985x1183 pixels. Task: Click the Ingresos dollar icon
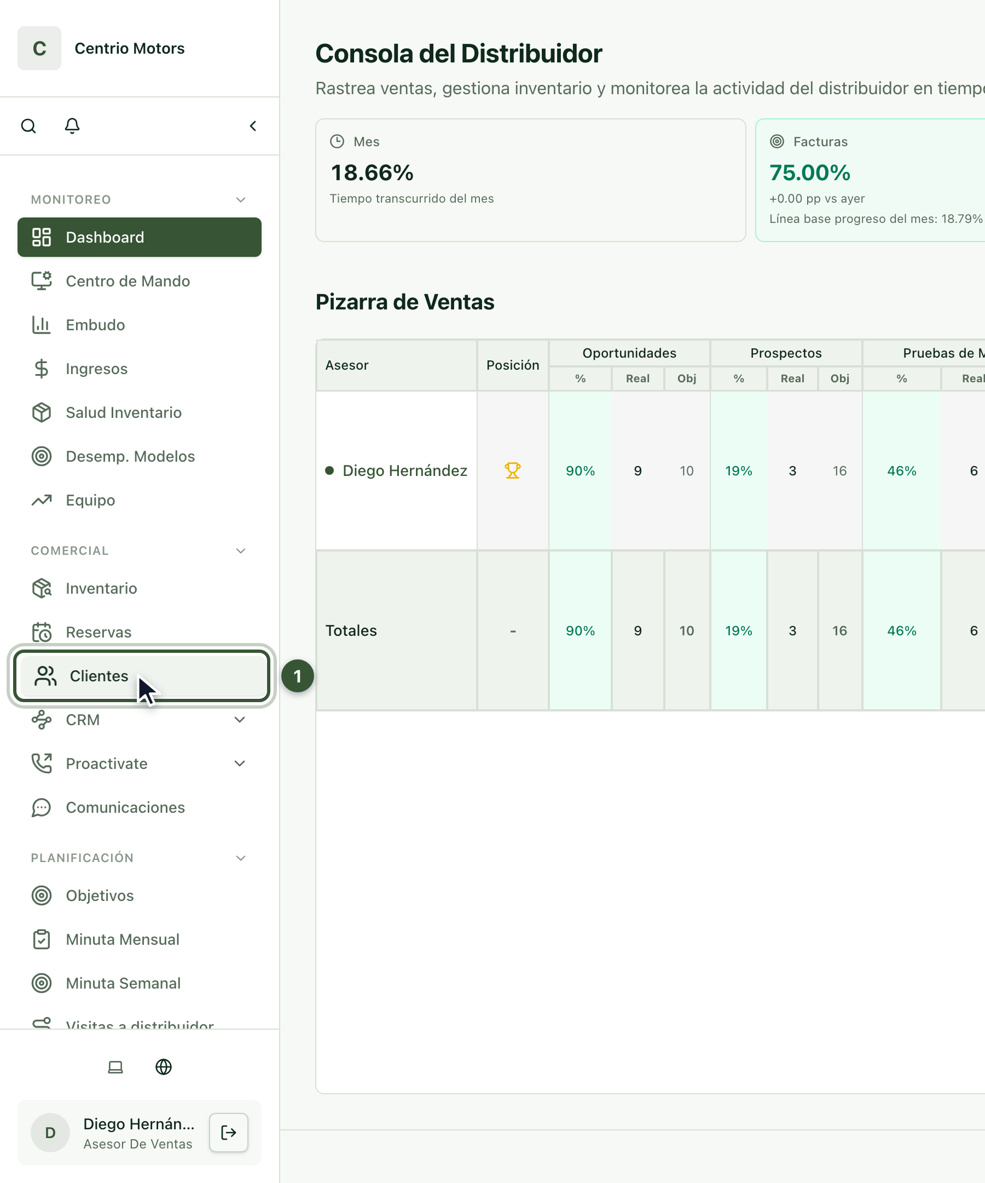point(41,369)
